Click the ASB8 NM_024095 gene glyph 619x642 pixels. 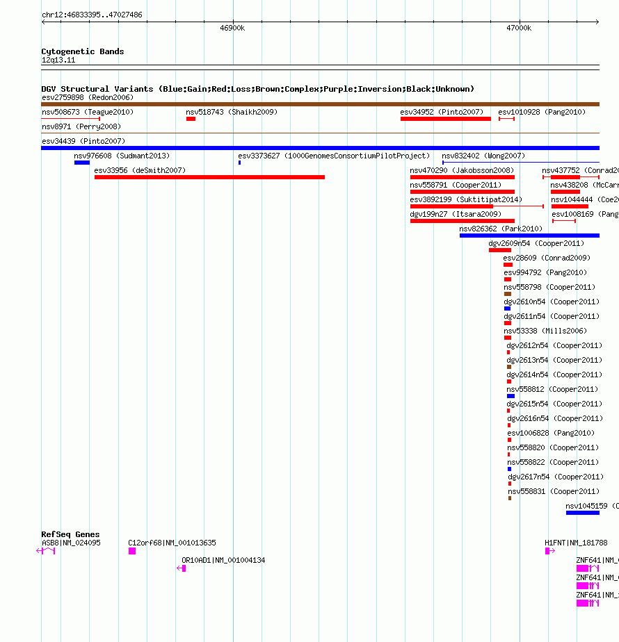click(x=45, y=551)
